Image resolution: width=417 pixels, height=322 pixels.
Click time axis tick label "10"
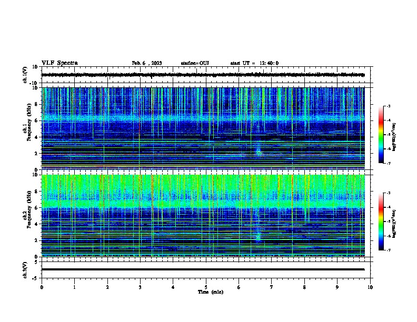pos(370,287)
